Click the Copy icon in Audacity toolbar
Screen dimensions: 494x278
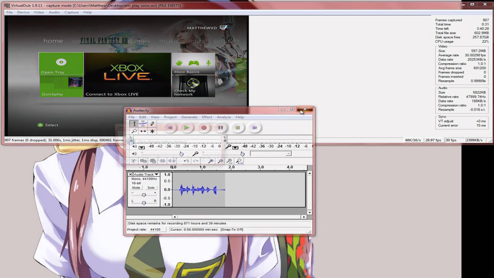click(x=143, y=161)
